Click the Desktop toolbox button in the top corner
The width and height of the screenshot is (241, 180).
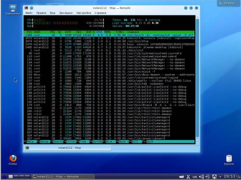point(228,3)
